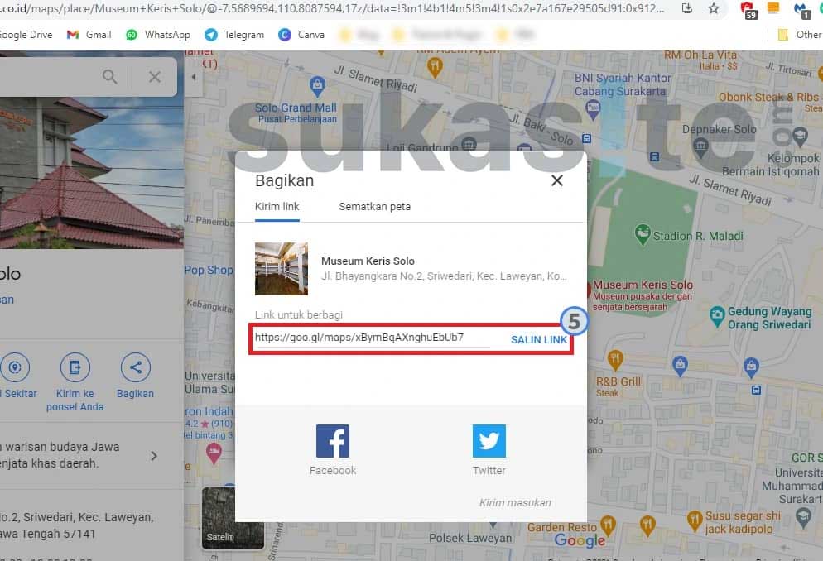Click the Bagikan share icon in sidebar
The width and height of the screenshot is (823, 561).
coord(136,367)
